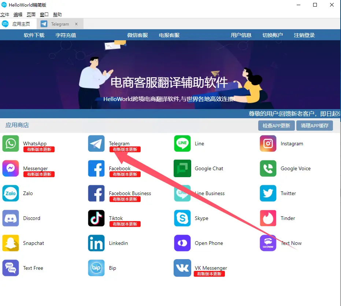
Task: Open the WhatsApp app icon
Action: coord(11,143)
